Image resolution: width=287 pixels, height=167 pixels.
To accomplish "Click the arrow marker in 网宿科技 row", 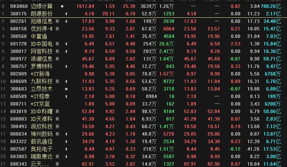I will point(66,52).
